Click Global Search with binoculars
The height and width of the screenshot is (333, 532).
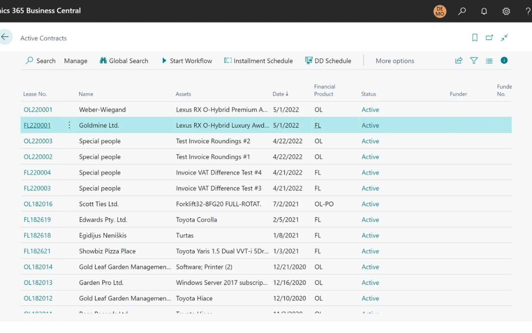[x=124, y=61]
